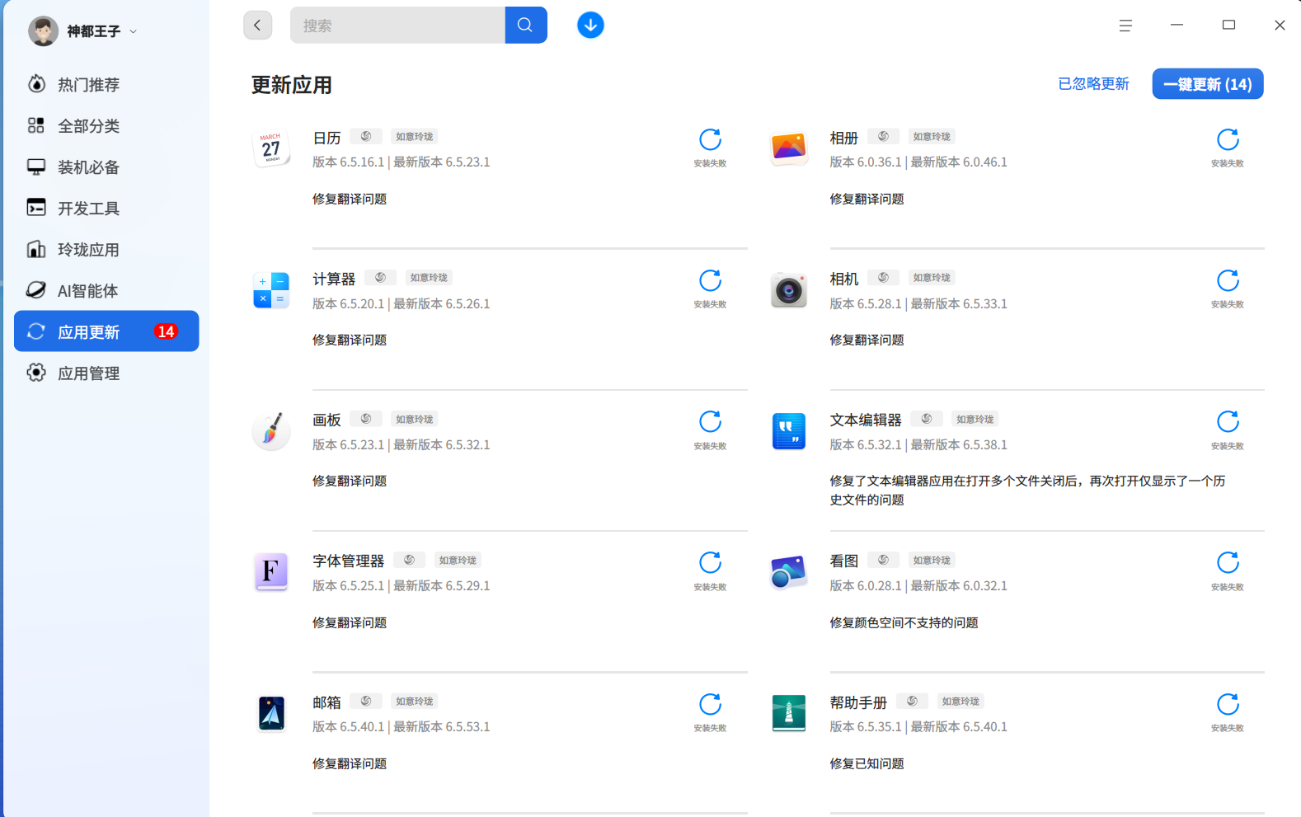This screenshot has height=817, width=1301.
Task: Click the 搜索 input field
Action: tap(397, 26)
